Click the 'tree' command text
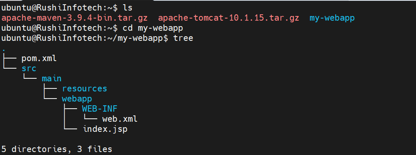Viewport: 416px width, 155px height. coord(183,38)
